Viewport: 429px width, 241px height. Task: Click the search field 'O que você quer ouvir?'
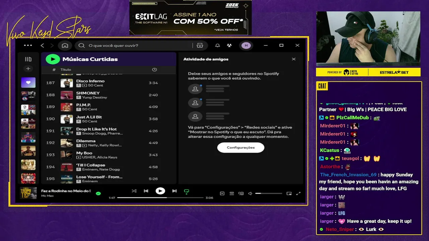pyautogui.click(x=140, y=46)
